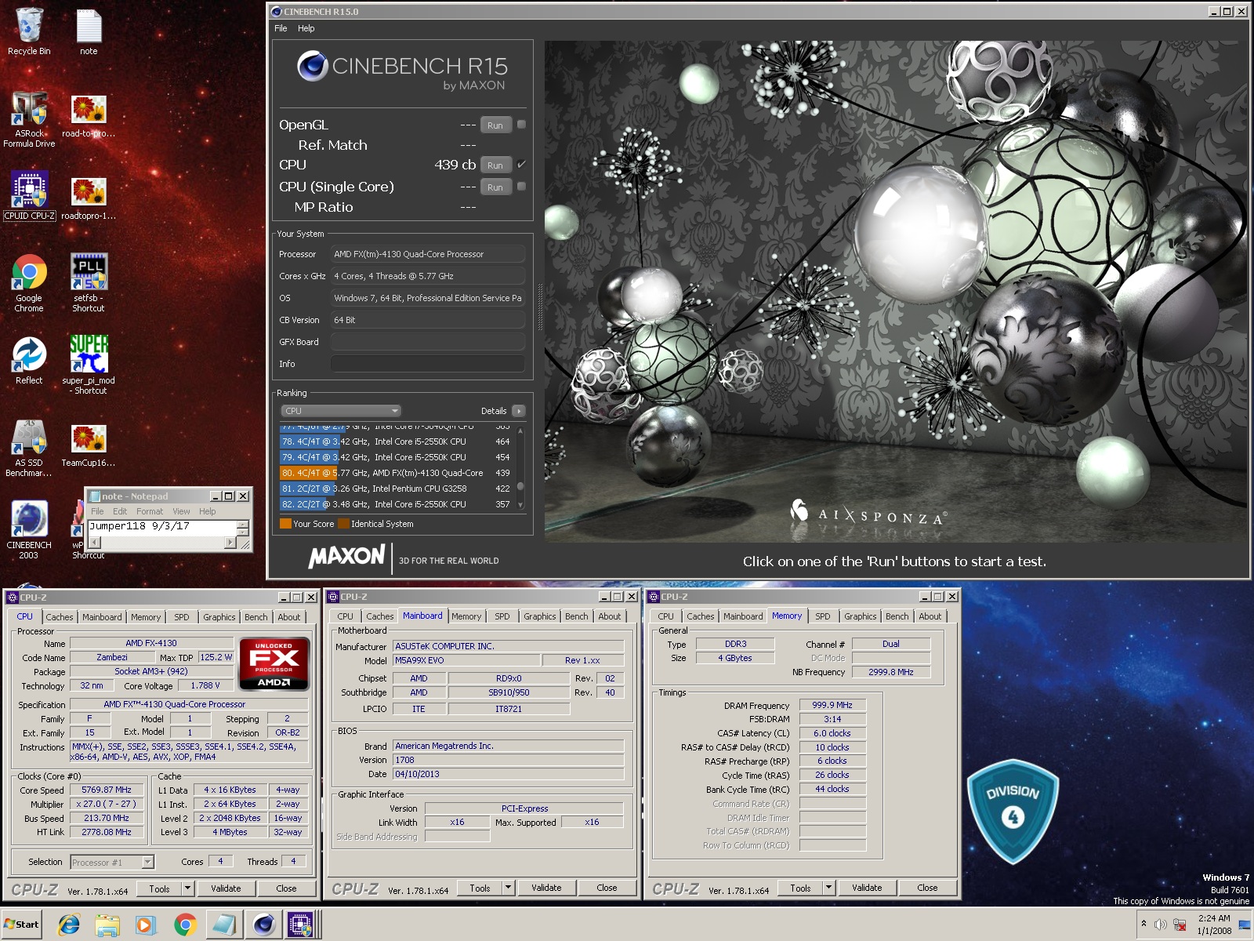1254x941 pixels.
Task: Open Processor #1 selection dropdown
Action: pyautogui.click(x=112, y=862)
